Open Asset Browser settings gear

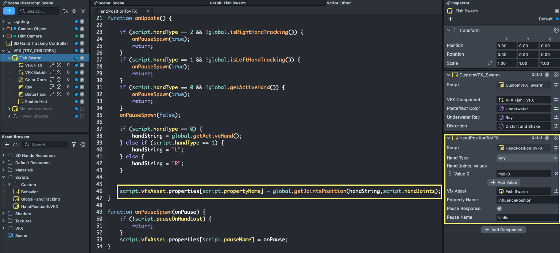[x=83, y=145]
